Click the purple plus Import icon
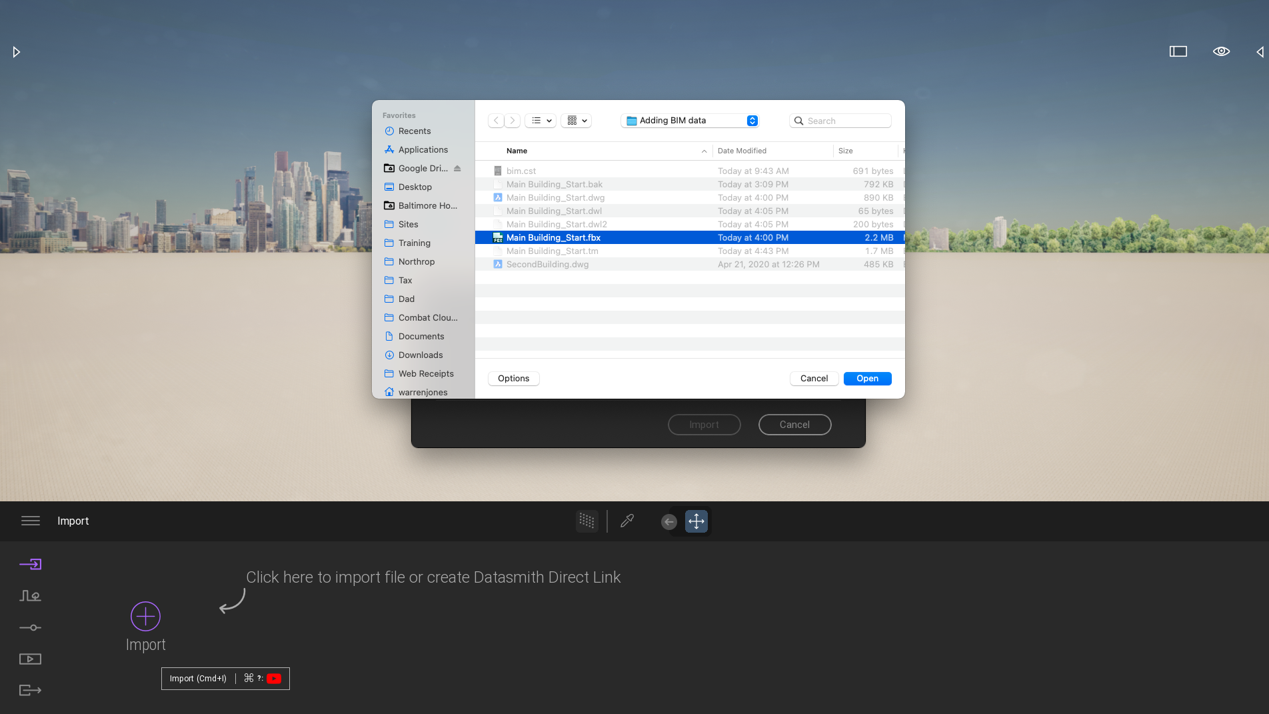Viewport: 1269px width, 714px height. [145, 616]
